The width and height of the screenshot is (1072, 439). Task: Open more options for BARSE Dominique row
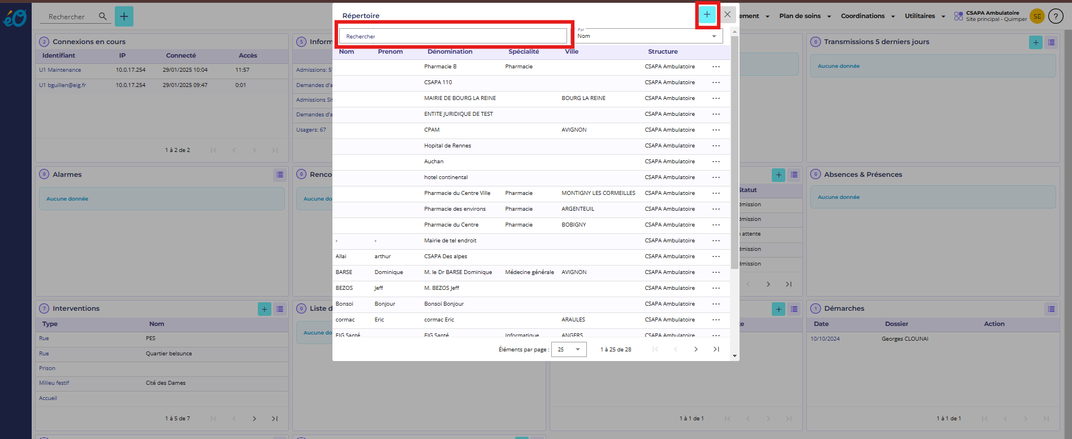point(716,272)
